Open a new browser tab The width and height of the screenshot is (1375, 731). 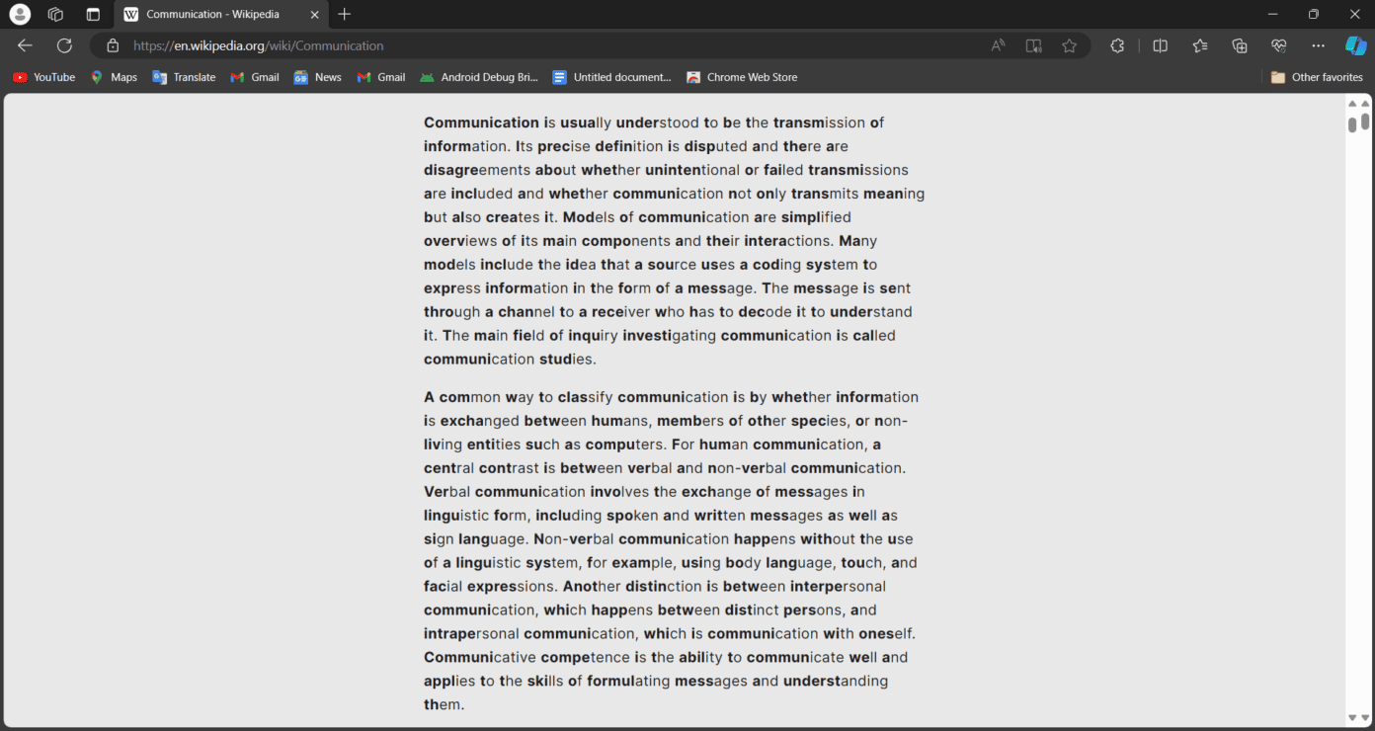344,14
